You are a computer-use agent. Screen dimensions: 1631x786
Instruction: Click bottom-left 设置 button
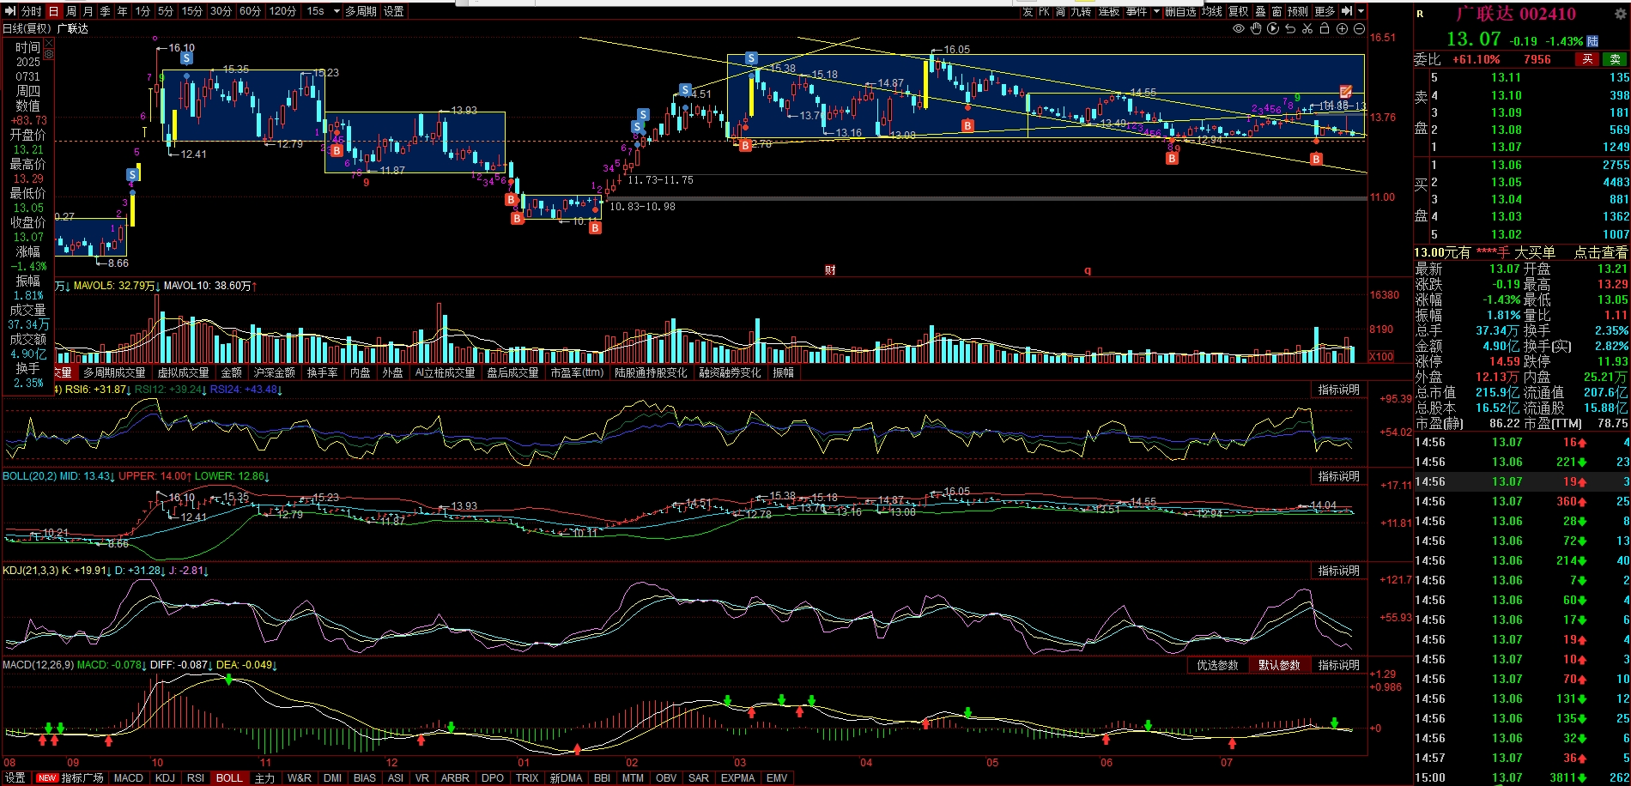pyautogui.click(x=15, y=778)
